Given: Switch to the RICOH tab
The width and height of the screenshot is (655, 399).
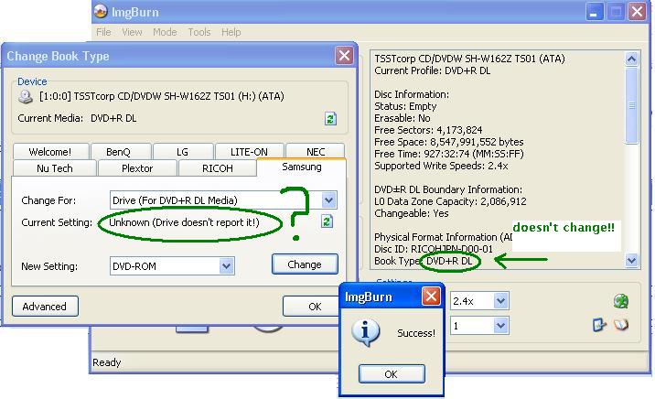Looking at the screenshot, I should [217, 168].
